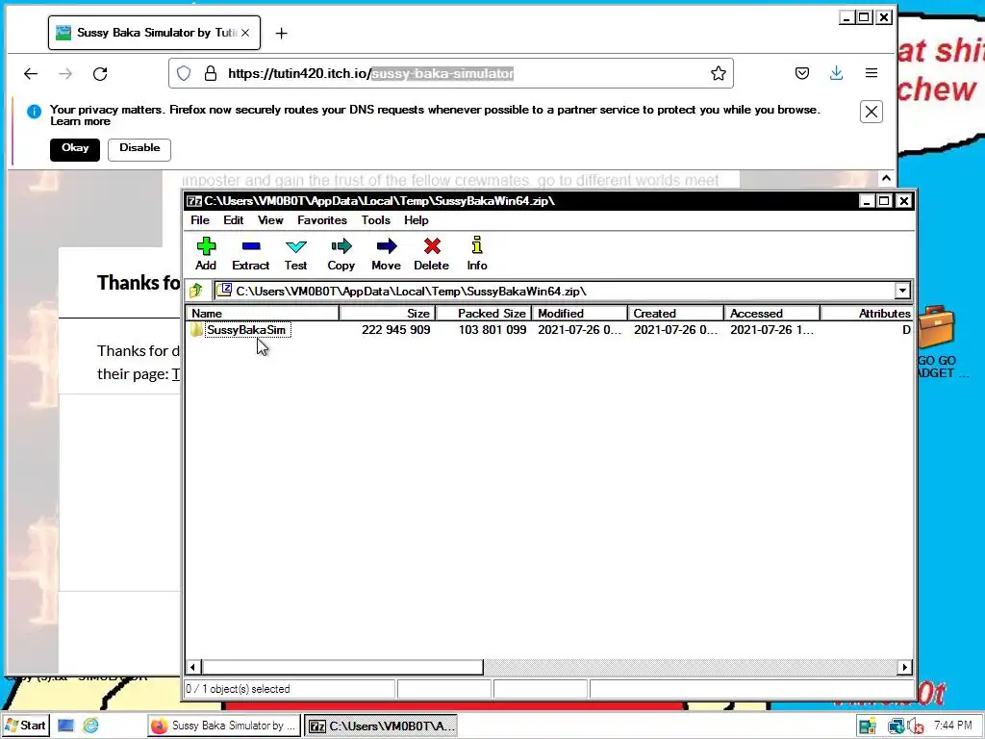
Task: Click Firefox forward navigation arrow
Action: 65,73
